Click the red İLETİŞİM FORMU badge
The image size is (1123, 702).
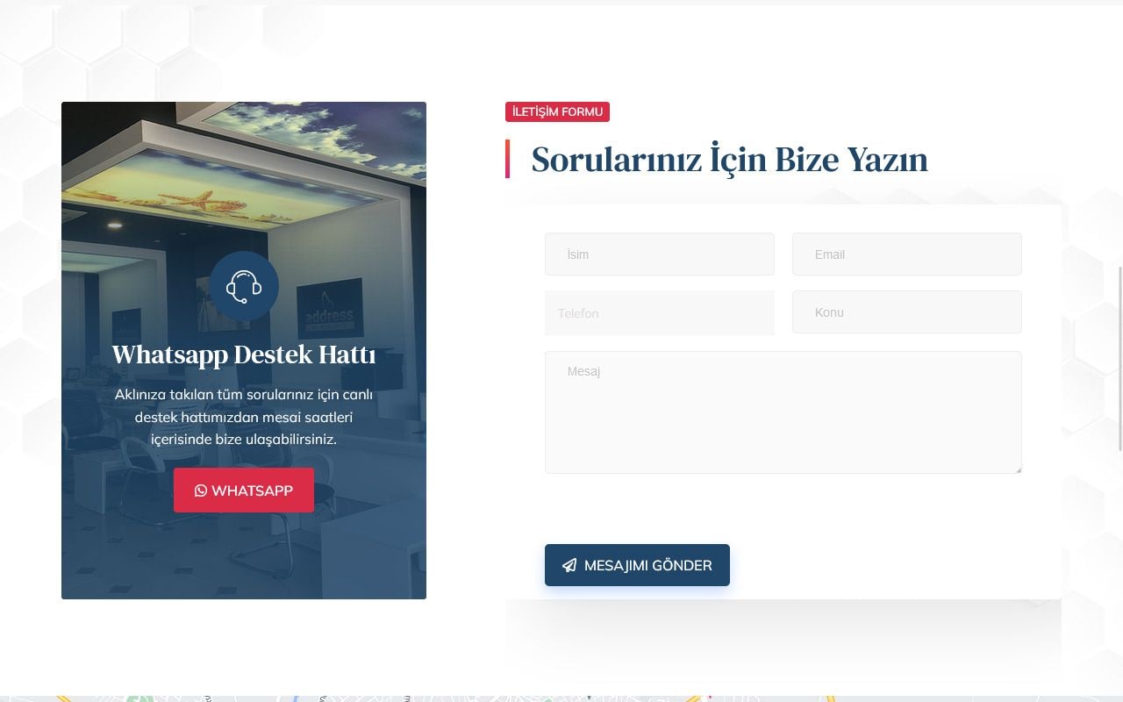point(557,112)
